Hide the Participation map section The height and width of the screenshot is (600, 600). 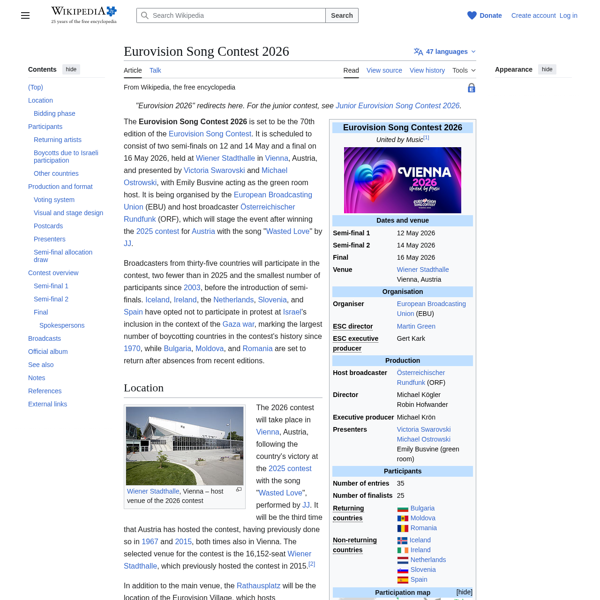click(464, 592)
